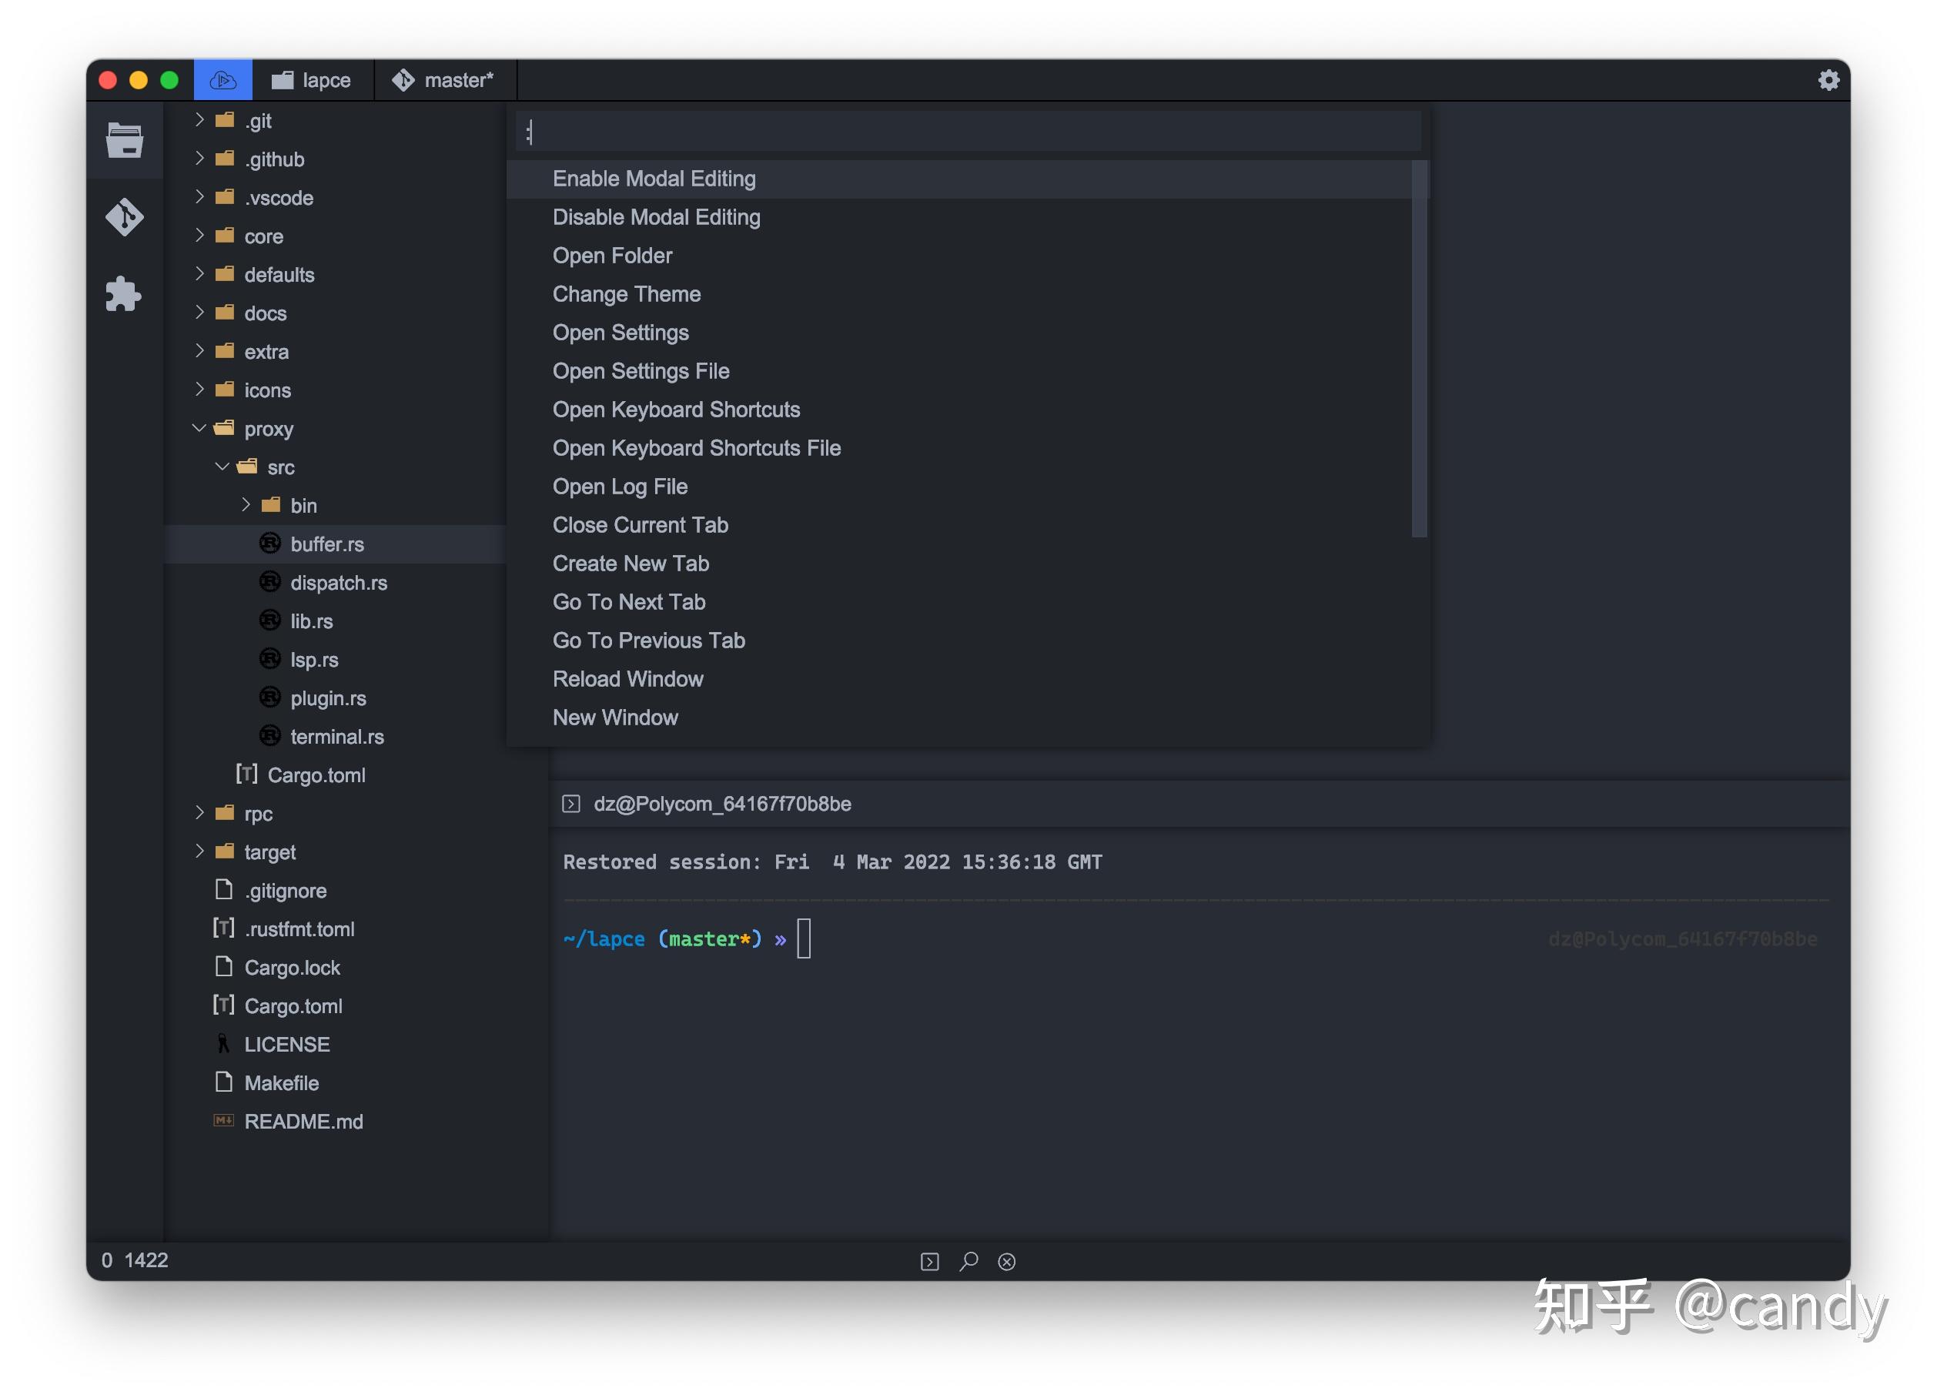Click the command palette scrollbar thumb
The width and height of the screenshot is (1937, 1395).
[x=1420, y=349]
